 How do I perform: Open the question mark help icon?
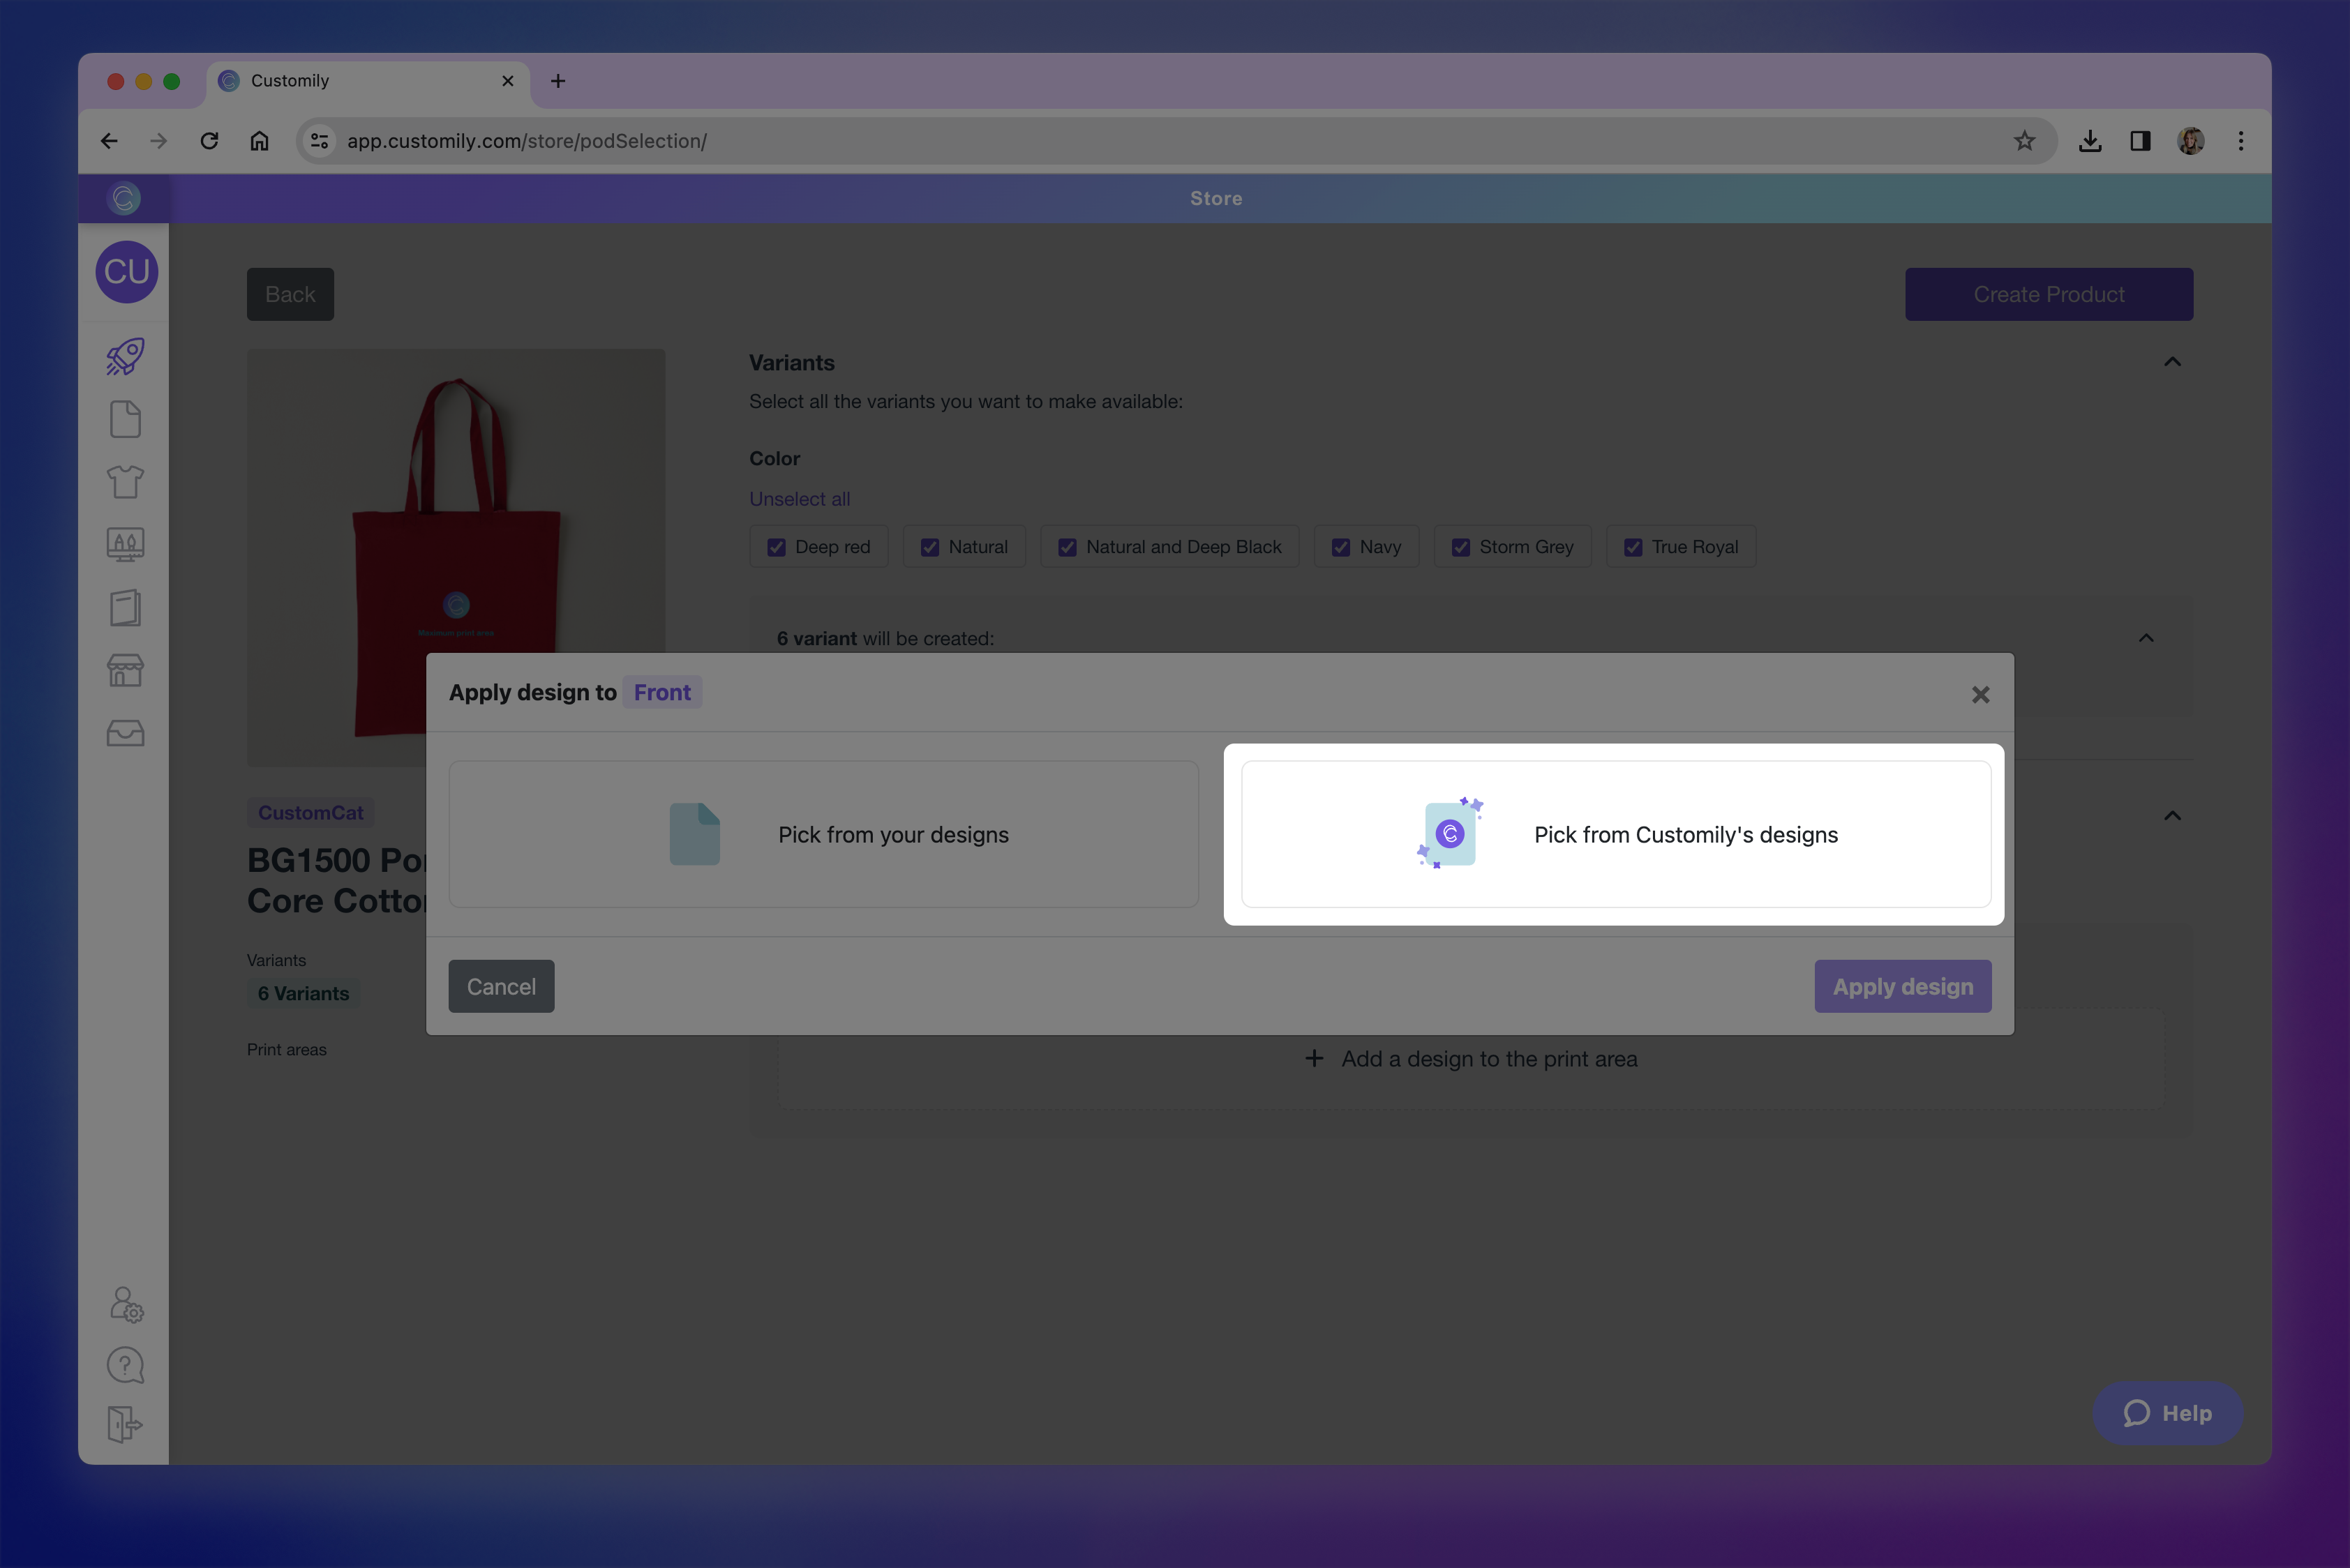pos(125,1365)
